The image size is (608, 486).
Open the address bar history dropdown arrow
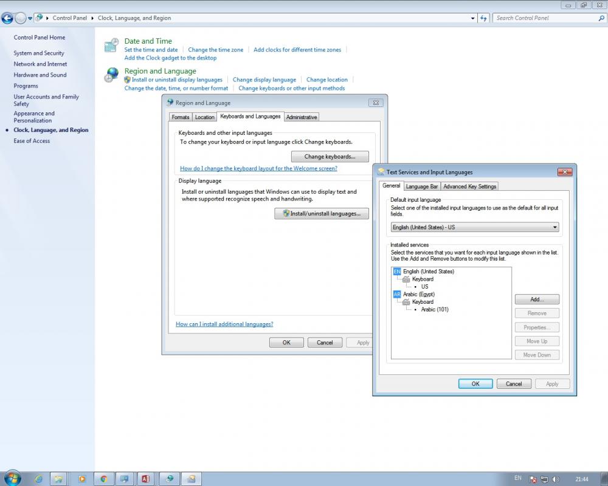(472, 18)
